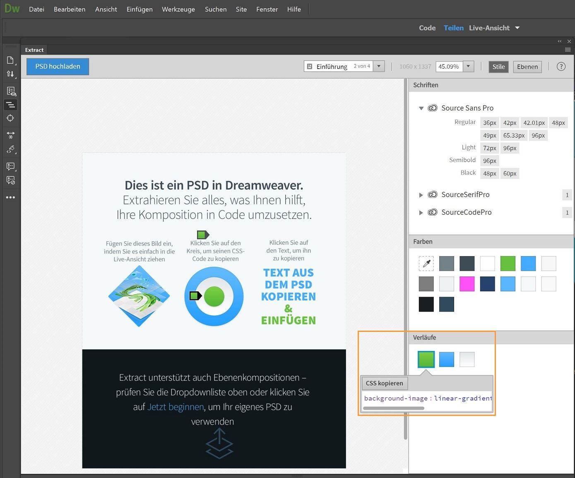The width and height of the screenshot is (575, 478).
Task: Select the green gradient swatch in Verläufe
Action: (426, 359)
